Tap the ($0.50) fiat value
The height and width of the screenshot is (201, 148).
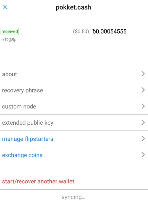pos(81,32)
